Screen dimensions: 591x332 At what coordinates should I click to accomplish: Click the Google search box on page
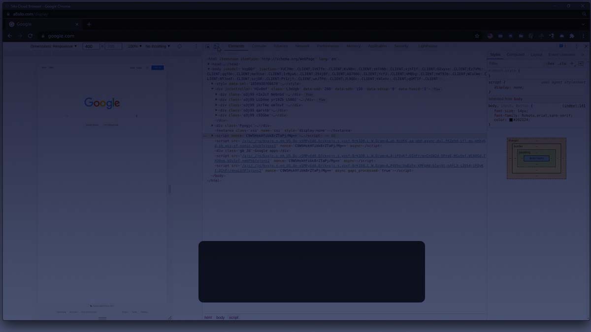pos(102,116)
